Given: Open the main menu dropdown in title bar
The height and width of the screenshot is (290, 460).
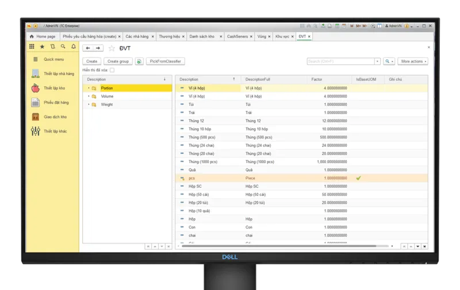Looking at the screenshot, I should click(36, 26).
